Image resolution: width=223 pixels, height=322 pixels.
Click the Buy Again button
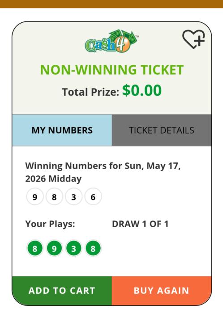162,291
